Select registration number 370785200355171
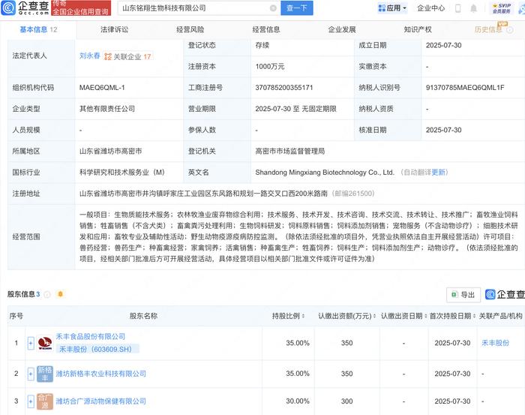525x415 pixels. [x=284, y=88]
